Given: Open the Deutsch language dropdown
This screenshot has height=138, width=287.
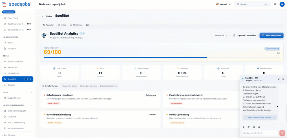Looking at the screenshot, I should (x=223, y=4).
